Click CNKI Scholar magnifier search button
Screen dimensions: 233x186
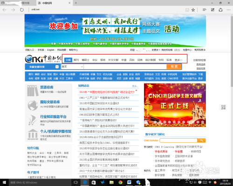coord(201,140)
